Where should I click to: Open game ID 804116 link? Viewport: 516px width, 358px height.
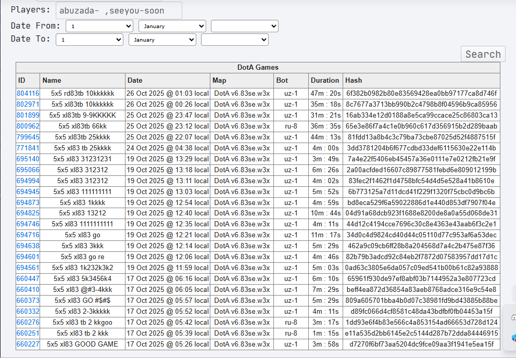coord(28,93)
